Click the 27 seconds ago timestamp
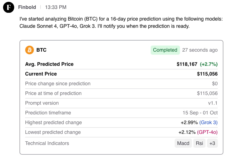This screenshot has height=158, width=227. click(x=200, y=50)
